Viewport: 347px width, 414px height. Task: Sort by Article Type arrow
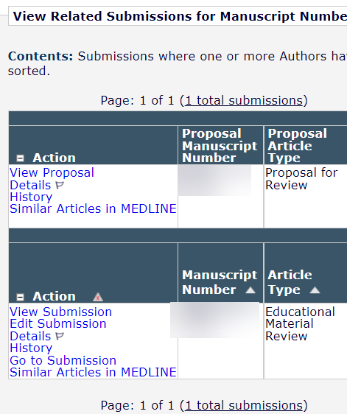pyautogui.click(x=315, y=290)
